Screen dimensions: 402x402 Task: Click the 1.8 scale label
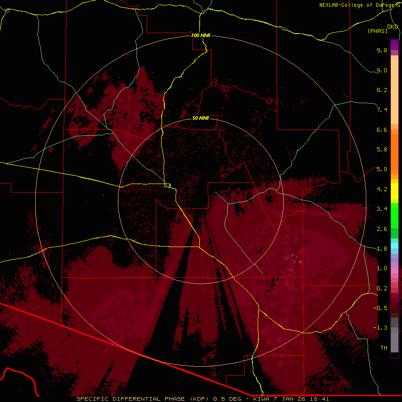[382, 249]
